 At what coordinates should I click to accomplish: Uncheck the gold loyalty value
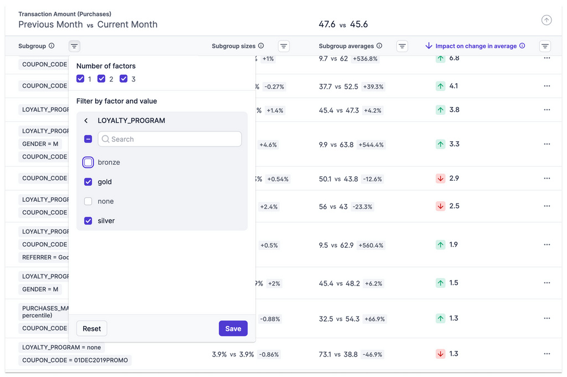(x=88, y=182)
